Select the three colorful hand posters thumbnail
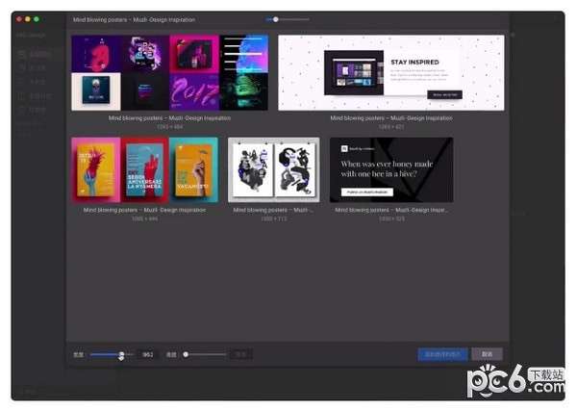This screenshot has width=577, height=410. tap(144, 169)
